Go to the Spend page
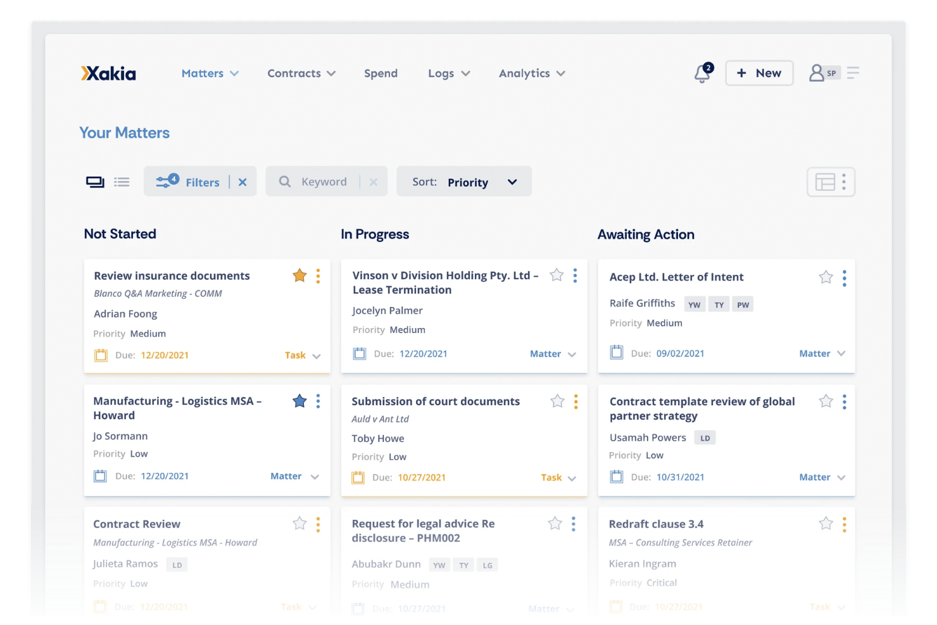The width and height of the screenshot is (937, 625). [x=381, y=73]
